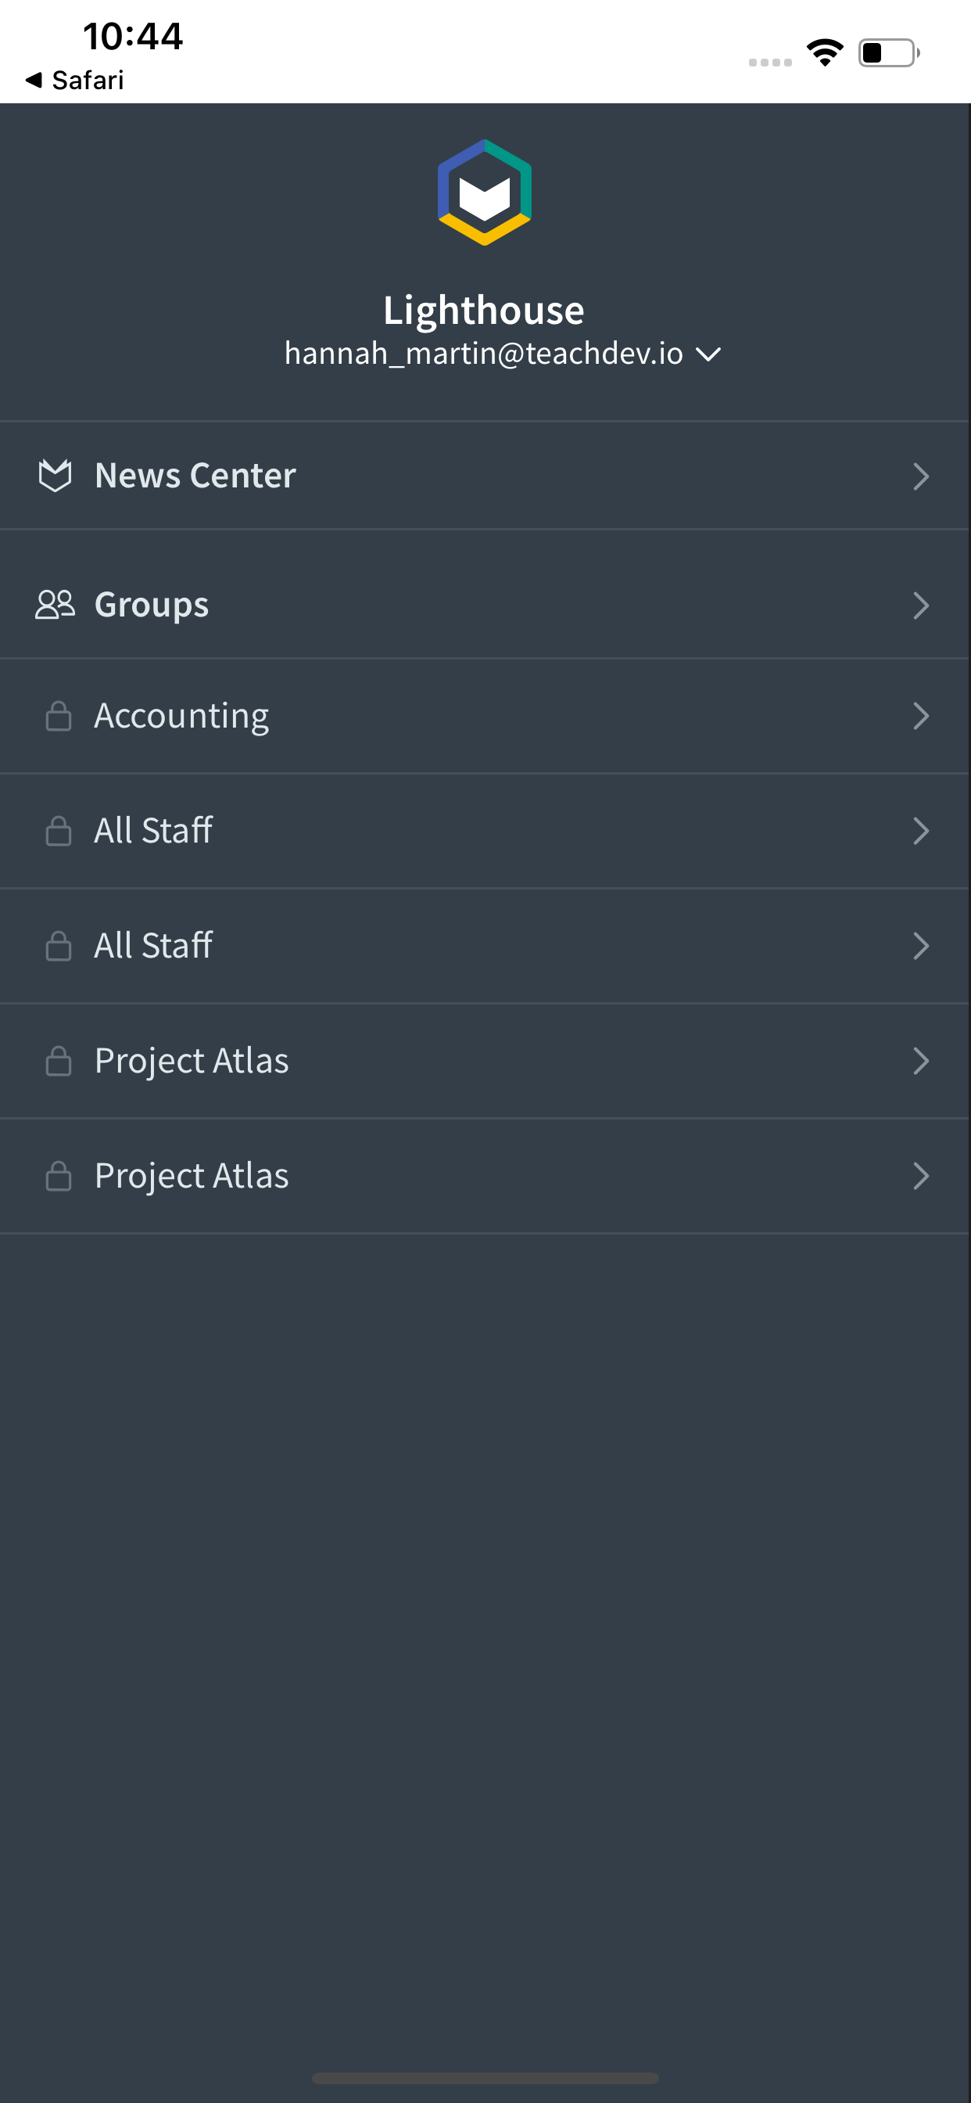The image size is (971, 2103).
Task: Click the News Center envelope icon
Action: point(55,475)
